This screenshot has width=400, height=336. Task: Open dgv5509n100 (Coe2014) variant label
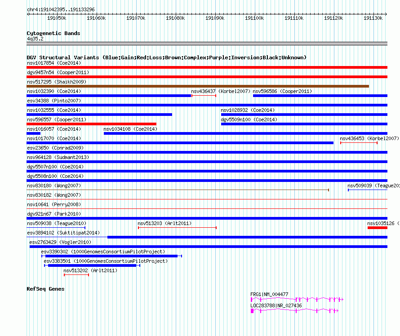[249, 119]
